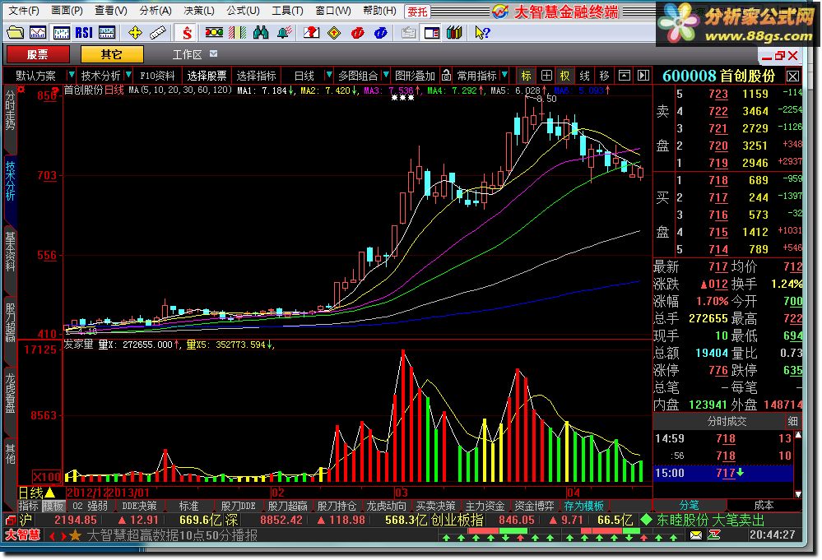Open the books library icon
The width and height of the screenshot is (822, 560).
tap(454, 32)
